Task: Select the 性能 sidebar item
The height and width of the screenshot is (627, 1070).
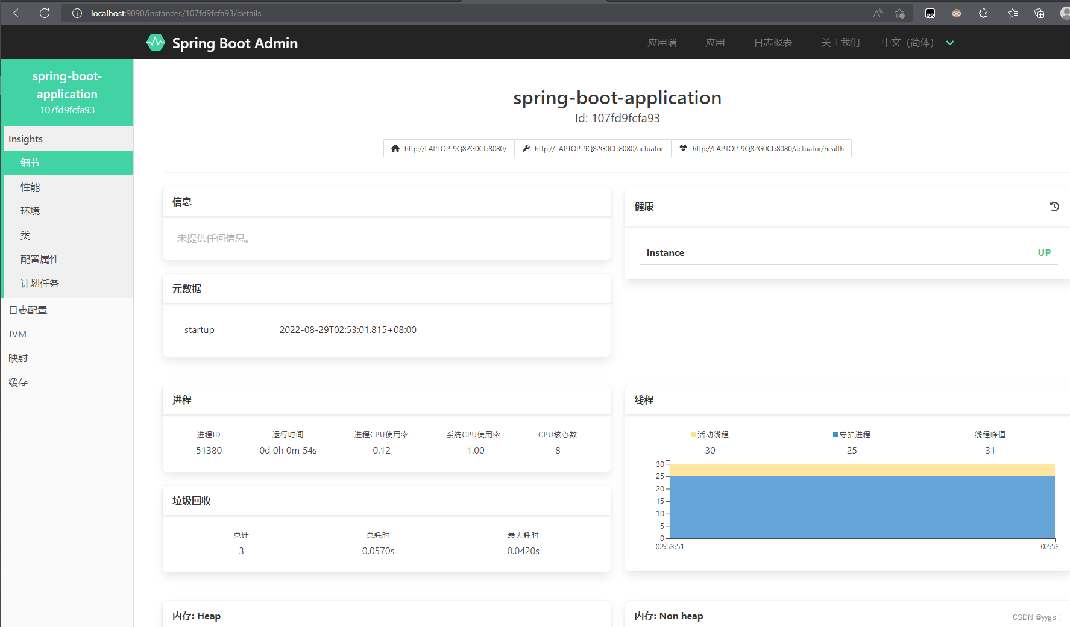Action: [68, 187]
